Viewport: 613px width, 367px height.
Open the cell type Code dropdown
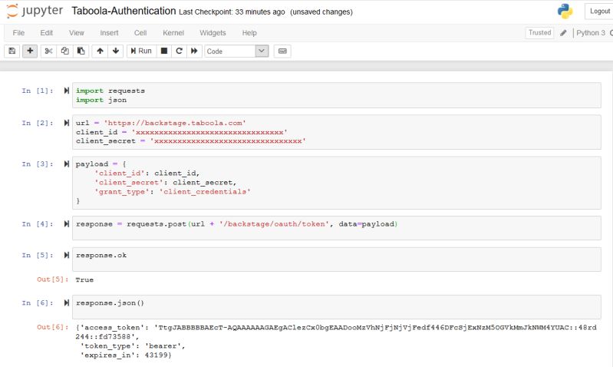point(236,51)
